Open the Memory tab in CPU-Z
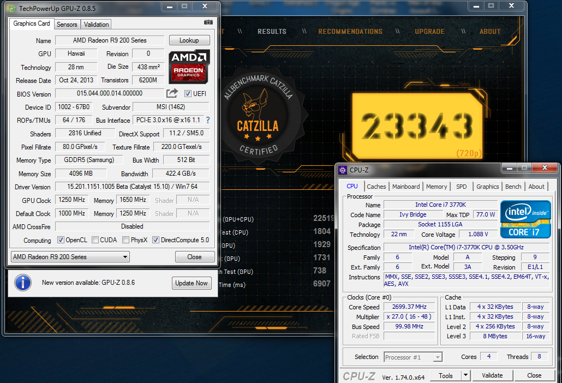 (x=436, y=187)
